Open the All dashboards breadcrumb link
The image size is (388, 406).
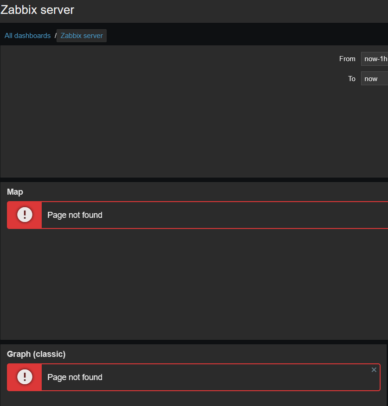tap(27, 36)
